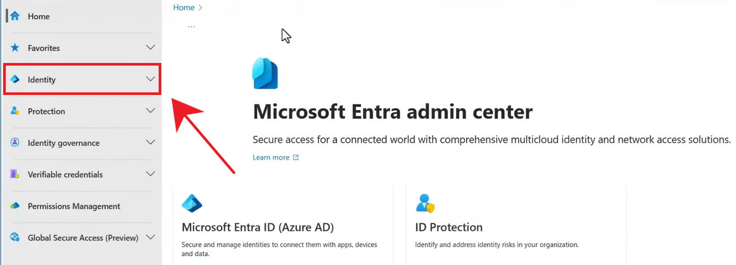Expand the Identity menu chevron

pos(150,79)
